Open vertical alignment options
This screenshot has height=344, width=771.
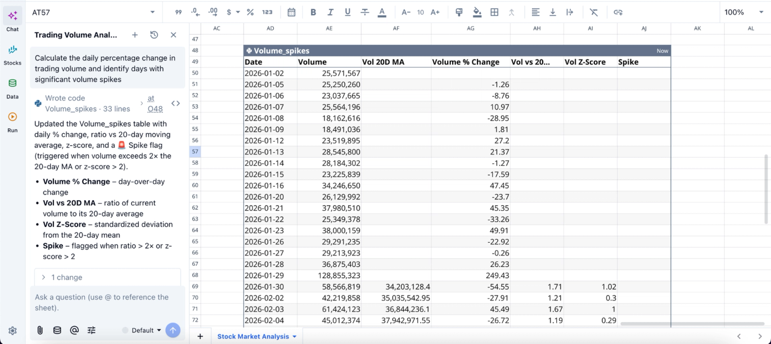(x=553, y=12)
